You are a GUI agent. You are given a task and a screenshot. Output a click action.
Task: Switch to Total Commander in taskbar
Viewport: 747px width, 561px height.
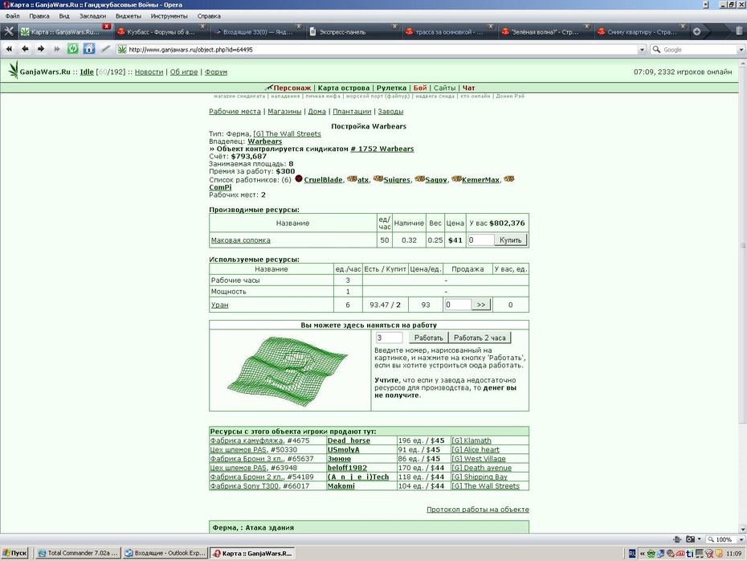[78, 553]
